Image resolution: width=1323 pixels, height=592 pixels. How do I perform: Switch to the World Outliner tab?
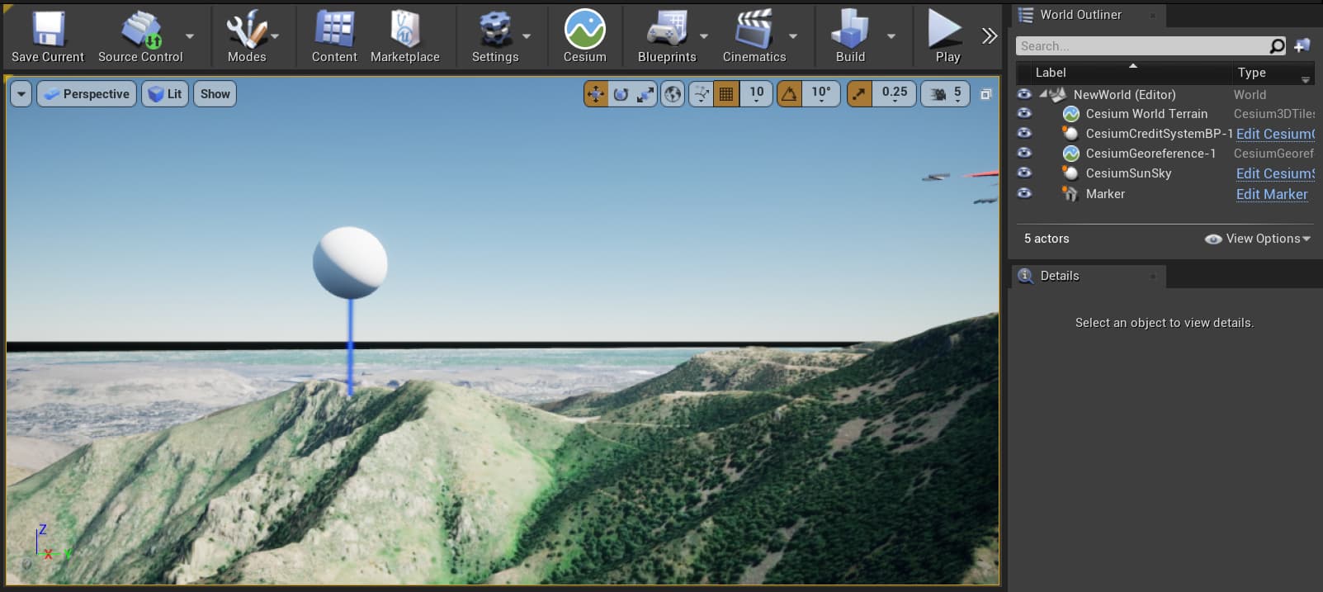1081,15
